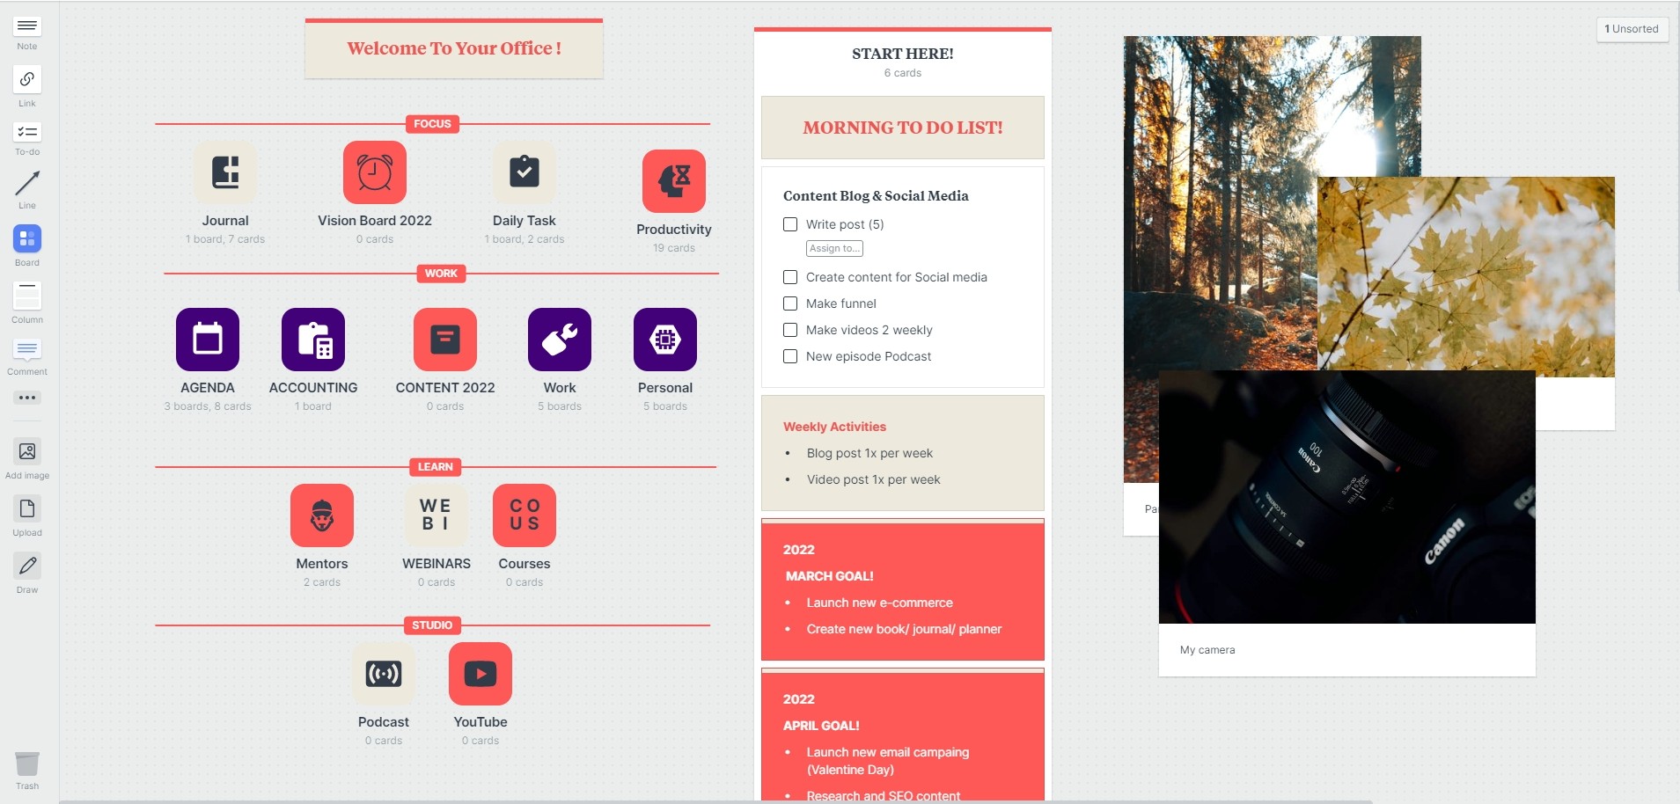Click the Trash icon
The image size is (1680, 804).
pyautogui.click(x=27, y=764)
